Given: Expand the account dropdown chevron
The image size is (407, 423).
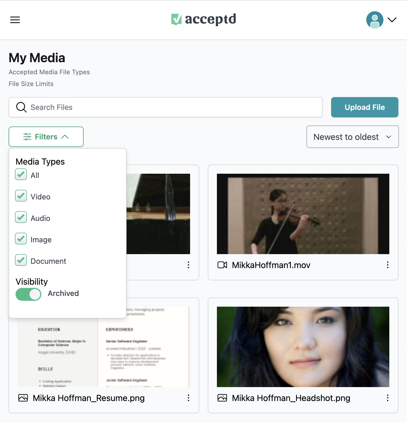Looking at the screenshot, I should pos(392,20).
